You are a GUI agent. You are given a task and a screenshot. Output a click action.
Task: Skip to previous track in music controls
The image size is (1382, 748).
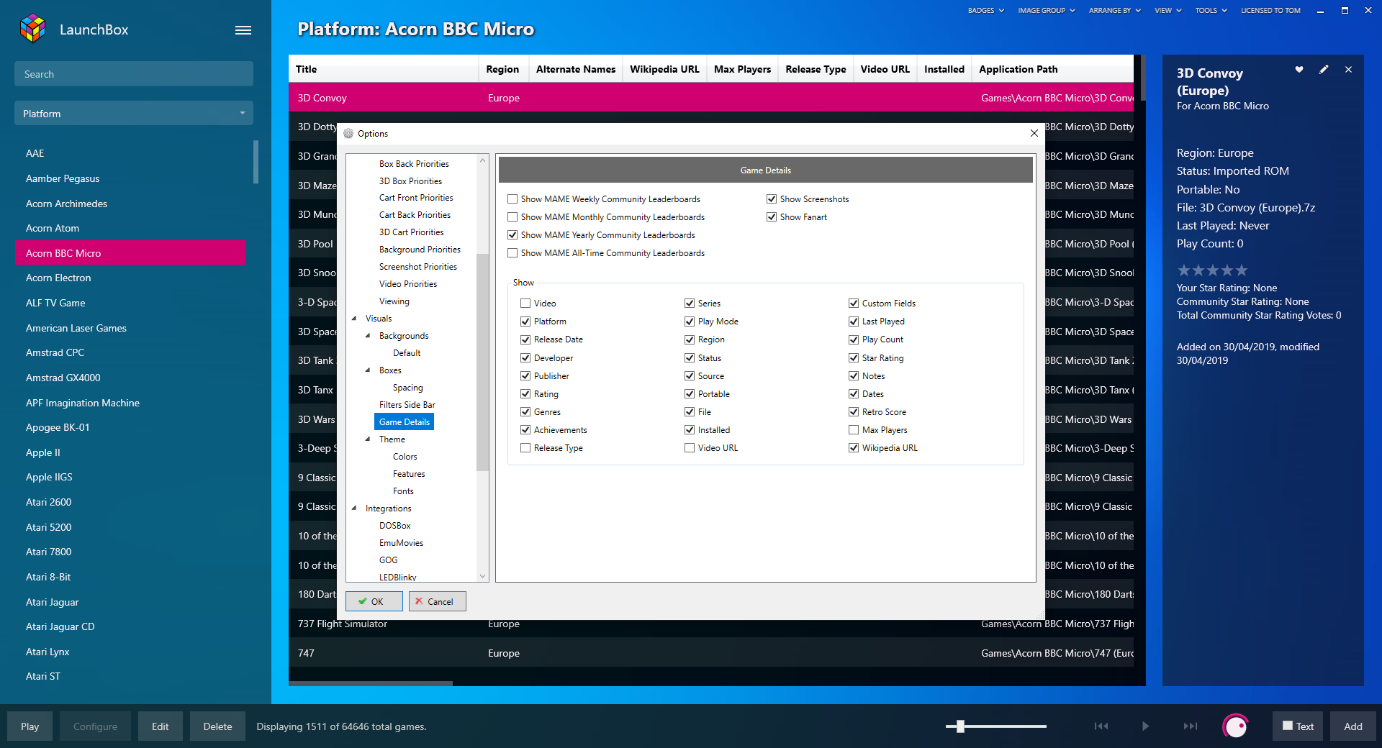click(x=1101, y=726)
